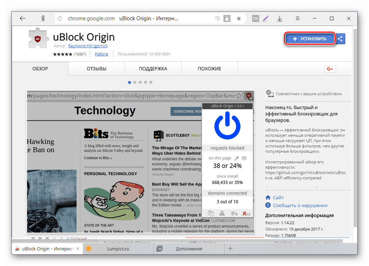Close the uBlock Origin browser tab
The image size is (369, 266).
point(78,249)
